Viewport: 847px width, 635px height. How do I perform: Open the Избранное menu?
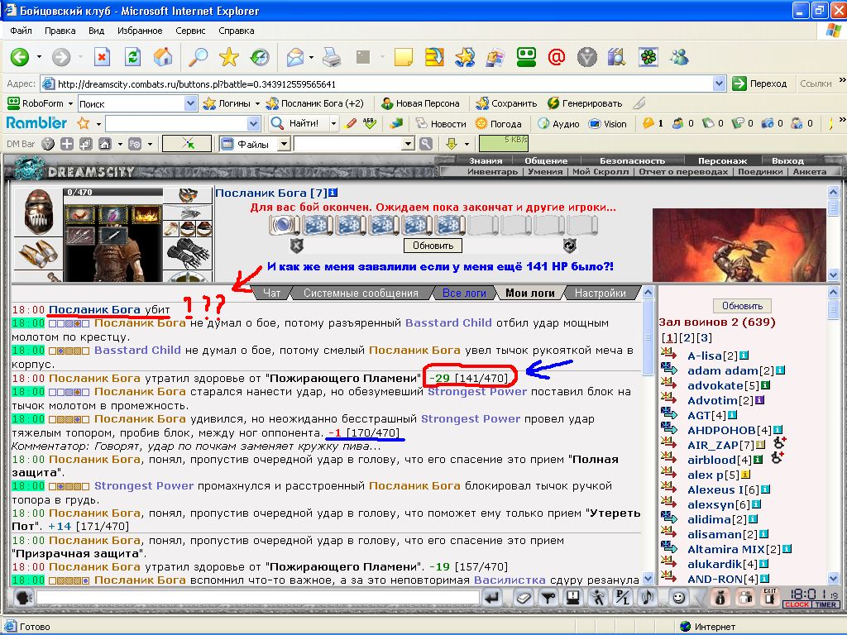(140, 31)
